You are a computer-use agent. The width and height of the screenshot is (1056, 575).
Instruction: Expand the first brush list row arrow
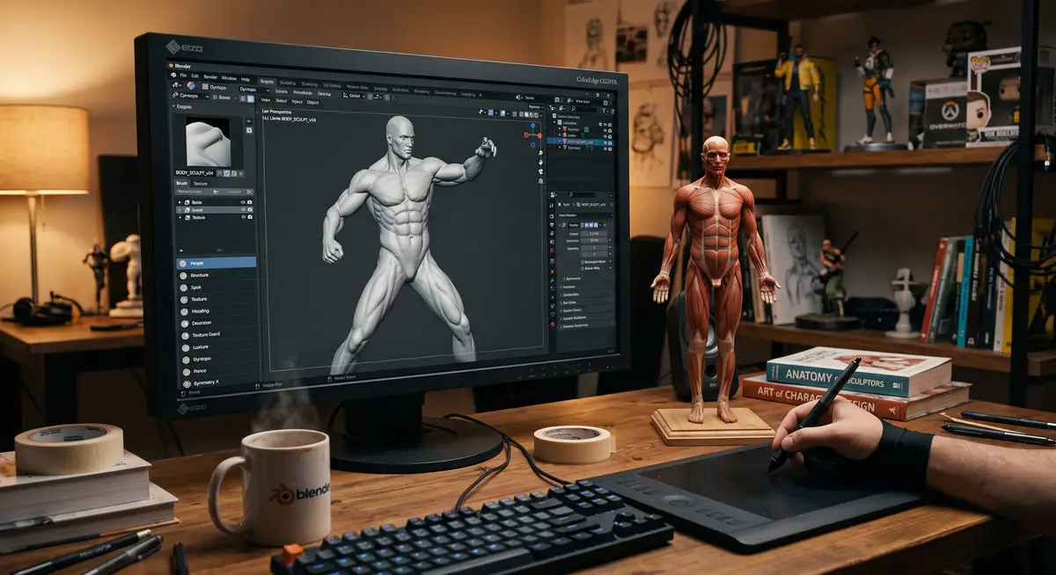point(180,202)
